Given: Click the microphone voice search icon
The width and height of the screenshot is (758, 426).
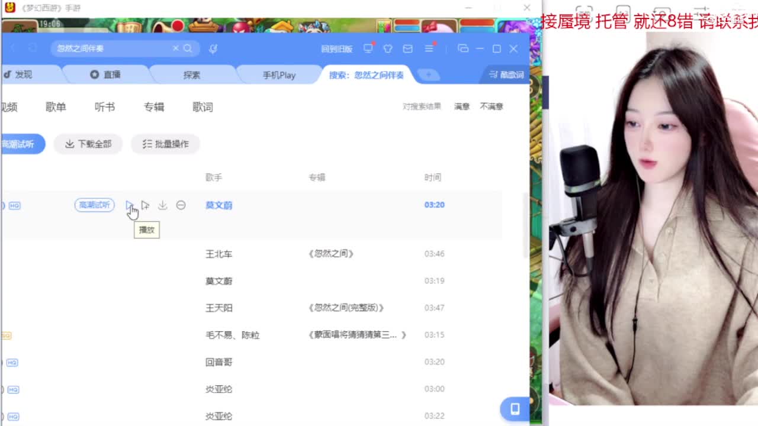Looking at the screenshot, I should pos(214,49).
